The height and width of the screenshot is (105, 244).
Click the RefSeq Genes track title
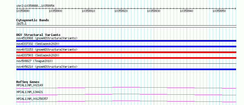28,82
